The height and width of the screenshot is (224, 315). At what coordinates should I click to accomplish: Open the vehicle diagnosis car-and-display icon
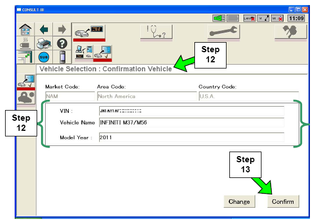(89, 32)
